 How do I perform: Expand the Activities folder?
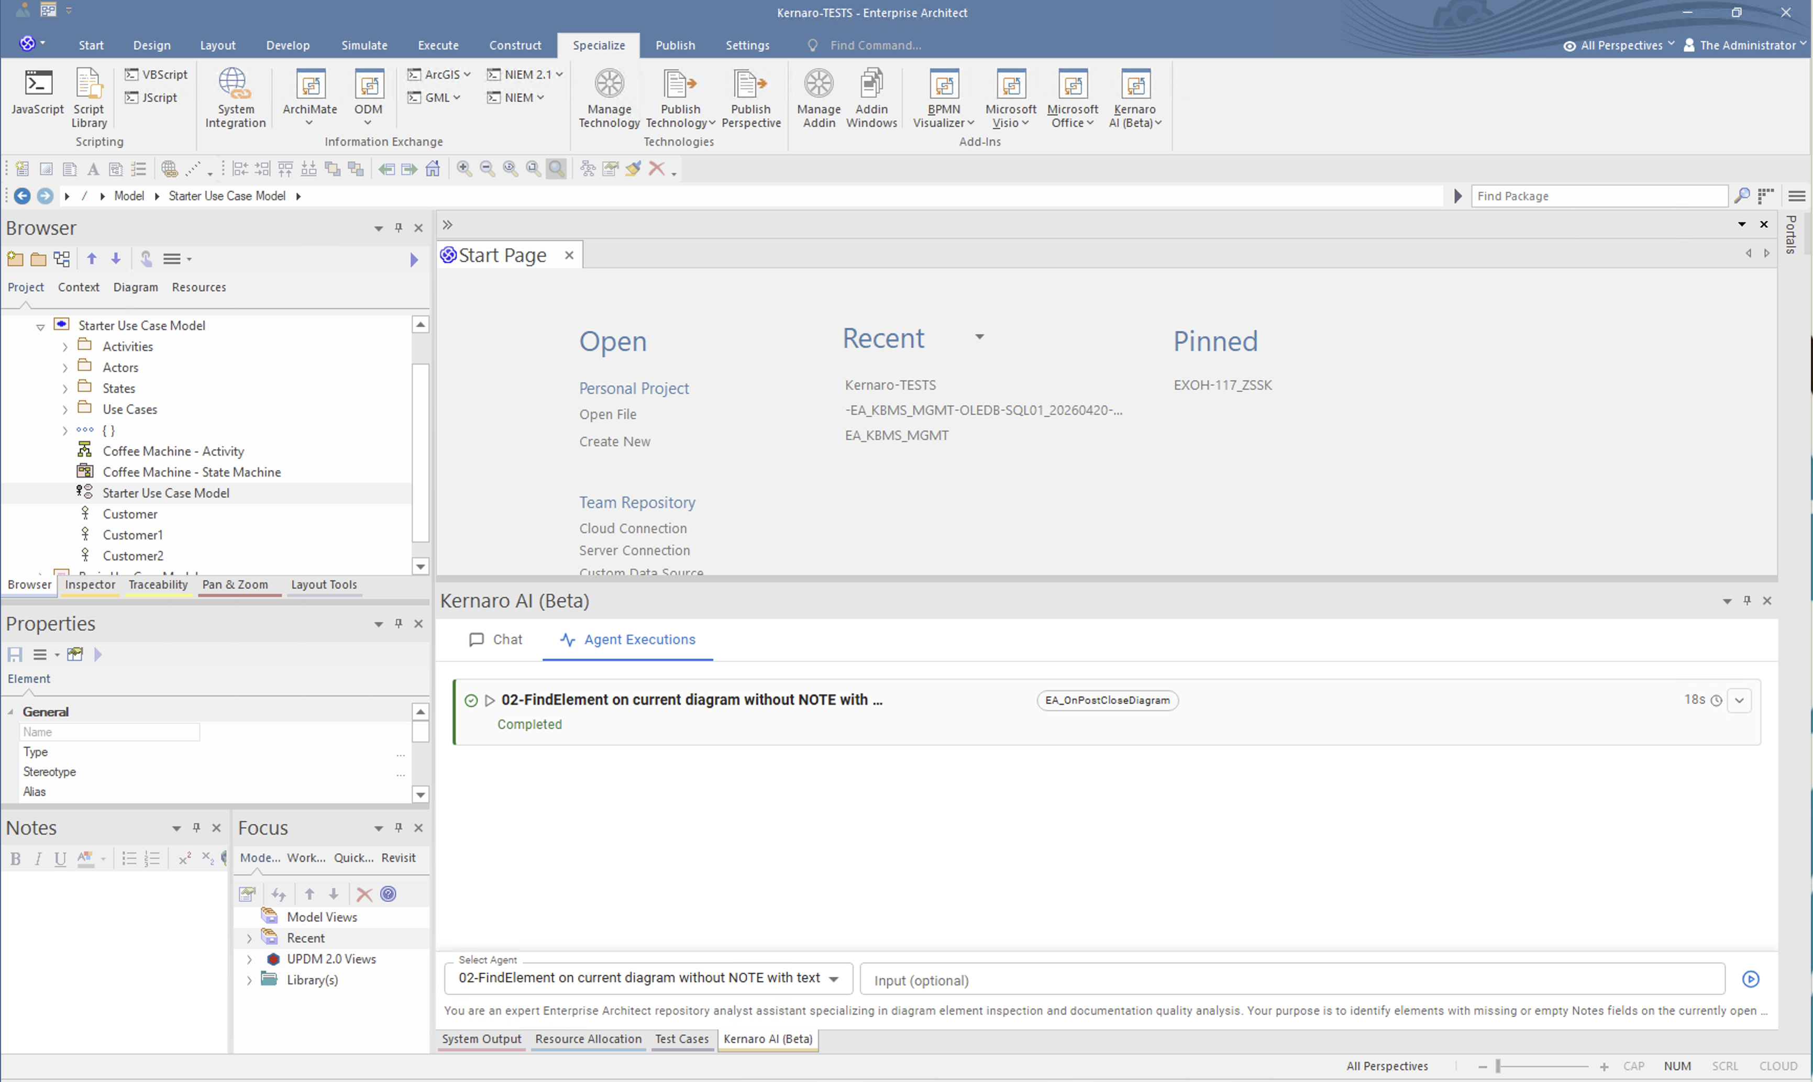[65, 347]
